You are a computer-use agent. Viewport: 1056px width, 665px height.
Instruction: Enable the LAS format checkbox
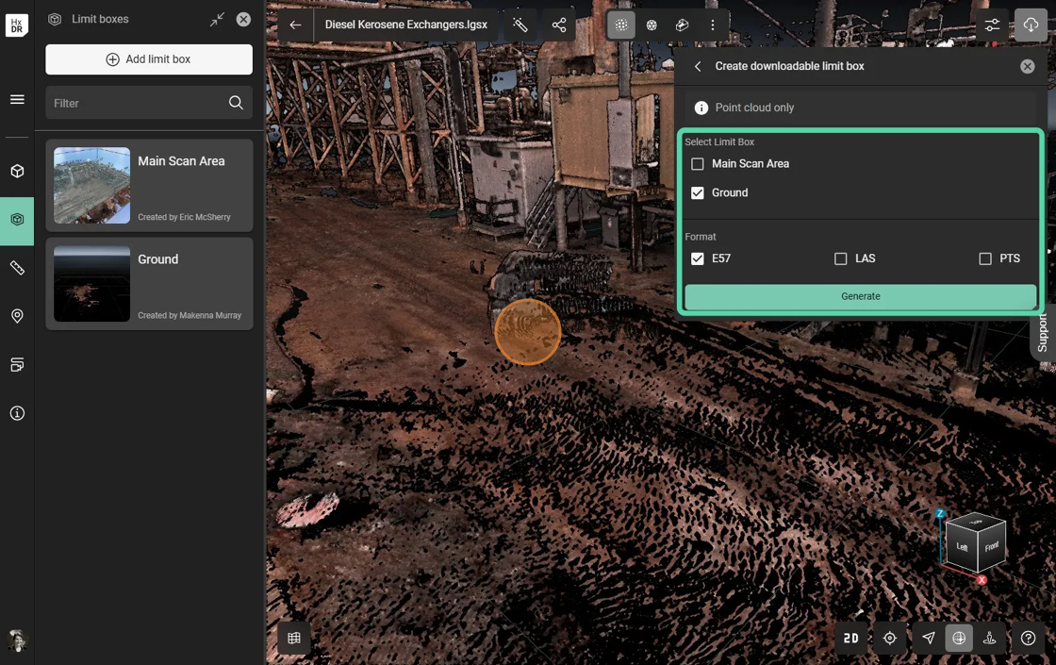841,258
